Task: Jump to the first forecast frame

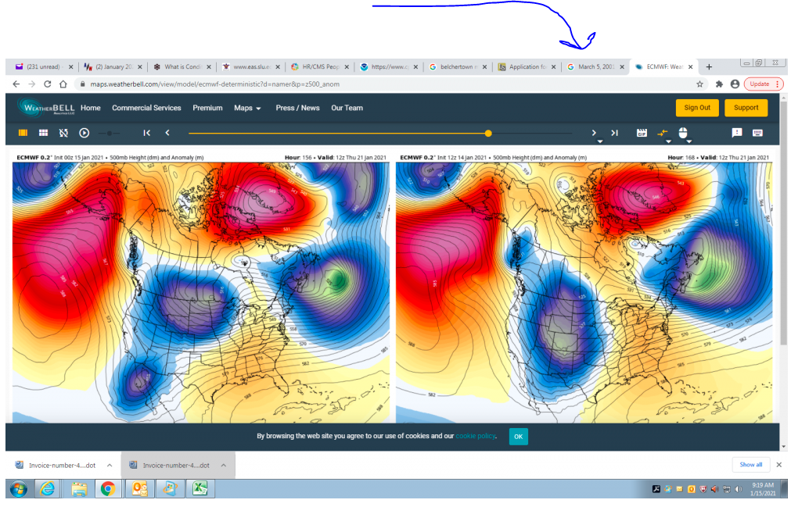Action: [x=146, y=133]
